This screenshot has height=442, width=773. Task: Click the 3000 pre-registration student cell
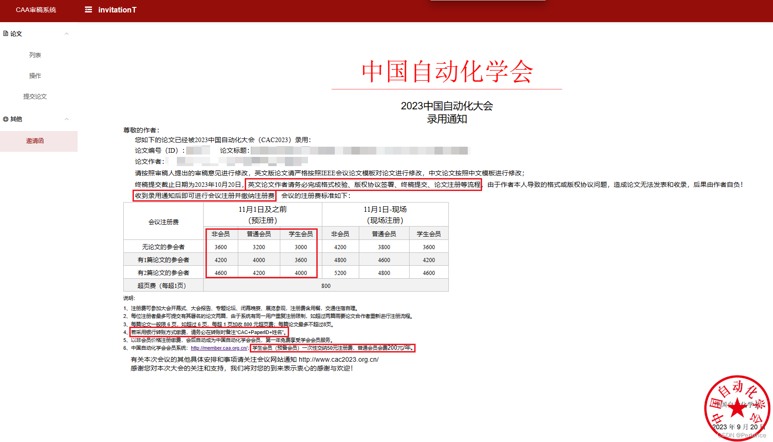[x=301, y=247]
